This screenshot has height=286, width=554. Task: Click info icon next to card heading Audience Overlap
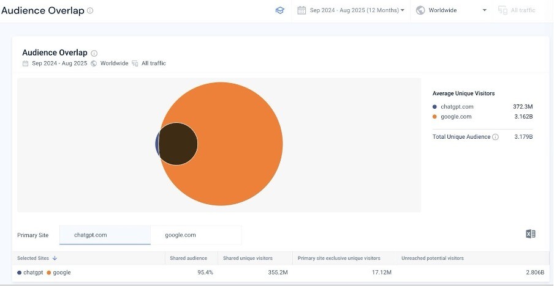click(94, 53)
